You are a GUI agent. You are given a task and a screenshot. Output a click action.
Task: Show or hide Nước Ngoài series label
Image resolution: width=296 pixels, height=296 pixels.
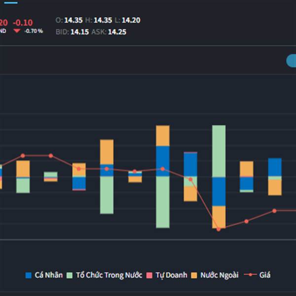219,275
